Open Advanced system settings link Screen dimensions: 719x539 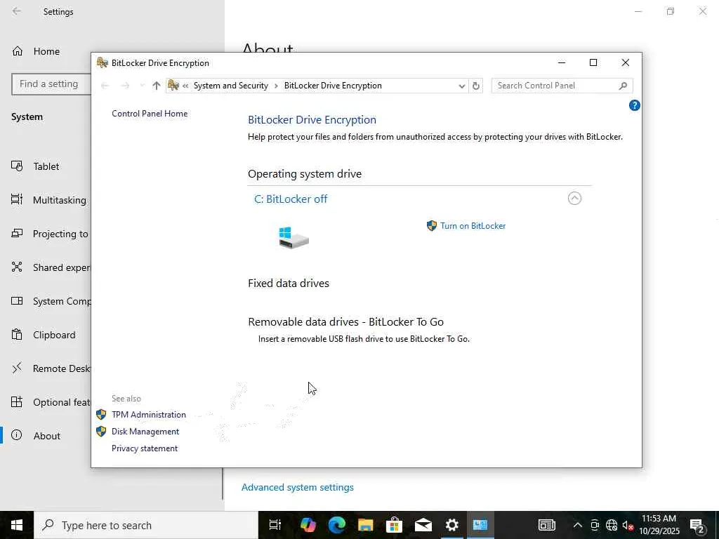(x=297, y=487)
